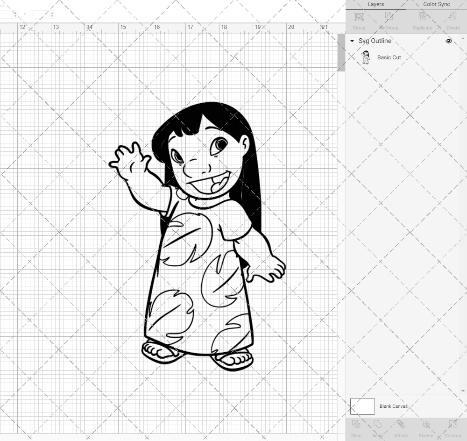Open the Blank Canvas color swatch
This screenshot has width=467, height=441.
click(x=362, y=406)
